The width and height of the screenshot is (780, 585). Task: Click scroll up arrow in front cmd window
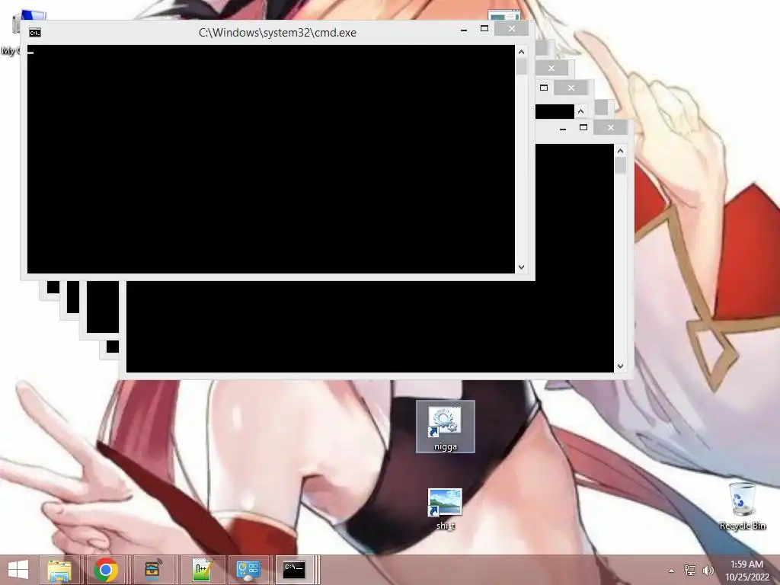521,52
